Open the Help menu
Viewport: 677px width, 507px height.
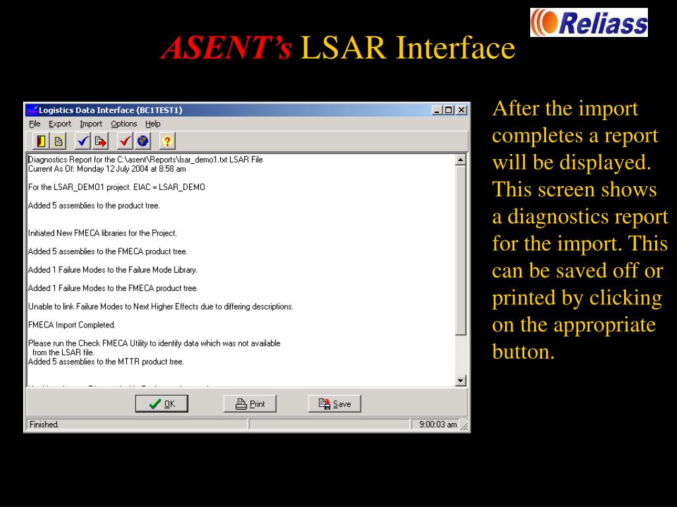(x=153, y=123)
